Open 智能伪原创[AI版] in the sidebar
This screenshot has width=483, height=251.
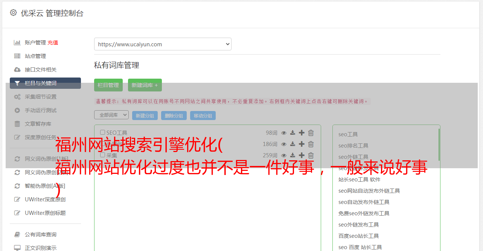pyautogui.click(x=45, y=186)
